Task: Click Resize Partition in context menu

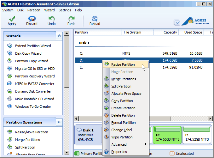Action: click(125, 64)
